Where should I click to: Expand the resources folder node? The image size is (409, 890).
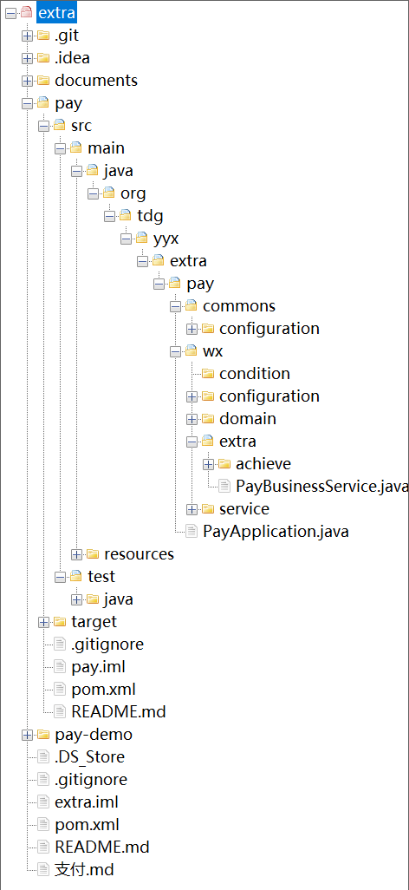[x=76, y=554]
